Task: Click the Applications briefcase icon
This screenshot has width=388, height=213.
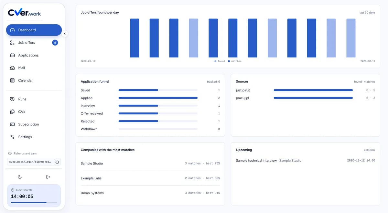Action: click(x=12, y=55)
